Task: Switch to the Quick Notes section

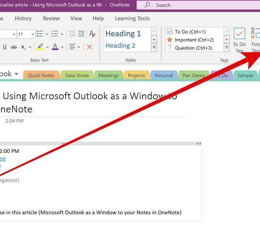Action: 41,75
